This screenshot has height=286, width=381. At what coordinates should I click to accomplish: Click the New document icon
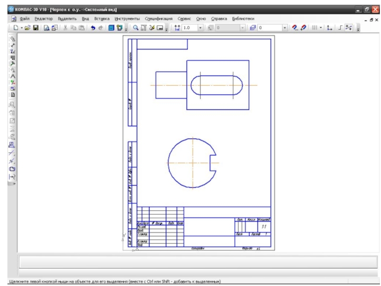pyautogui.click(x=15, y=28)
